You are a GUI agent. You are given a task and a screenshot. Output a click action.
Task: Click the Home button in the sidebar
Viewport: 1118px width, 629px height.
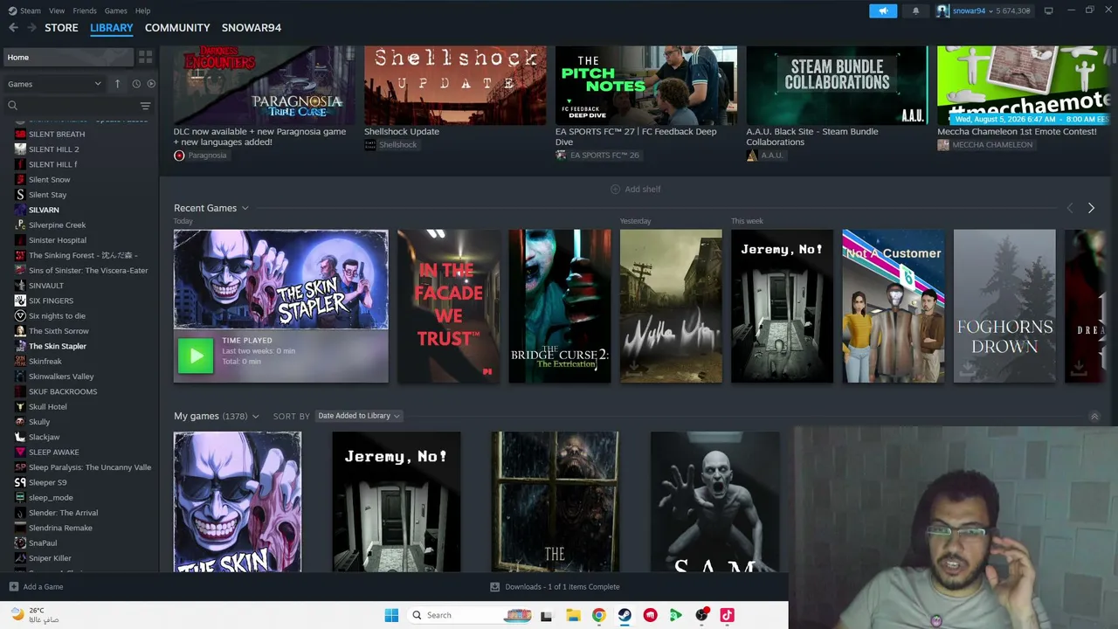tap(68, 57)
